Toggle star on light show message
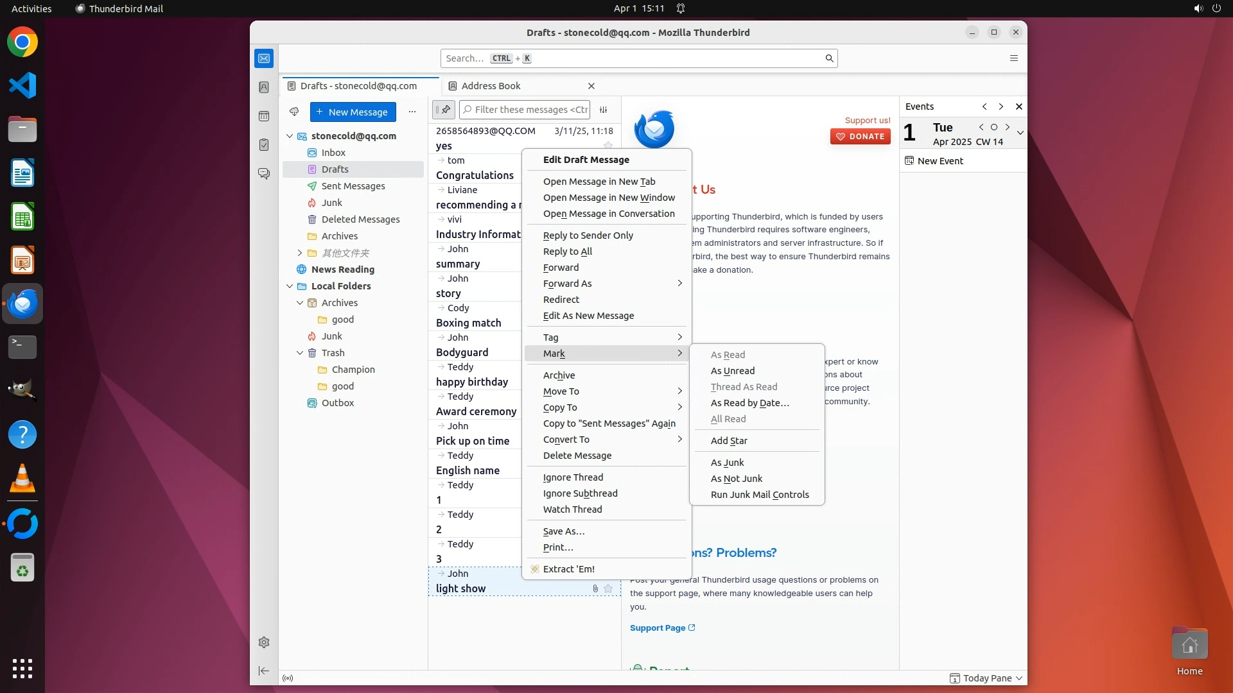 (x=608, y=588)
